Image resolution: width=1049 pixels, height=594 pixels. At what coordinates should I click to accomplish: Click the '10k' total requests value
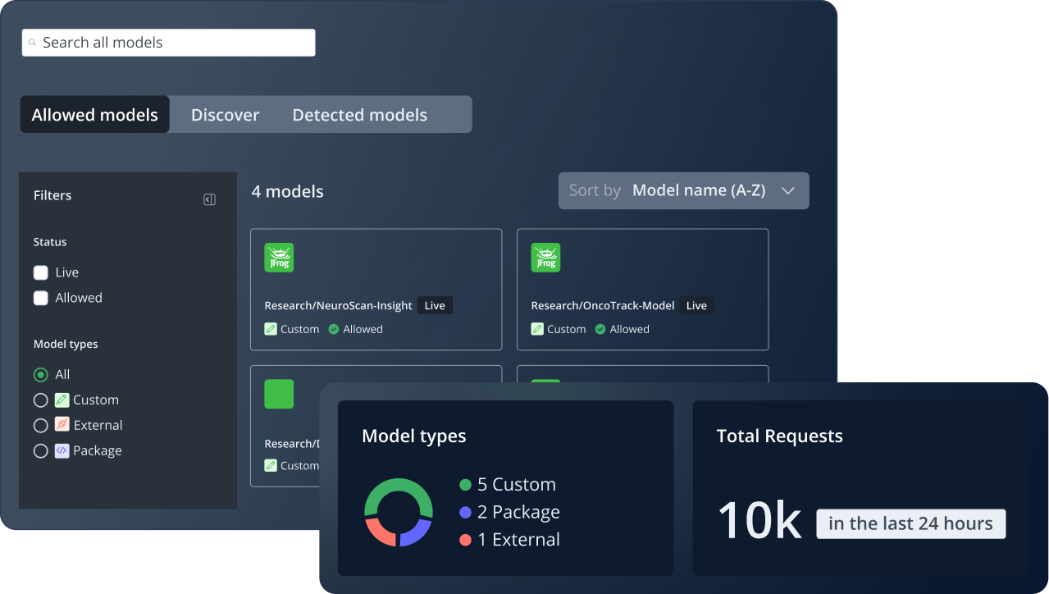coord(759,520)
